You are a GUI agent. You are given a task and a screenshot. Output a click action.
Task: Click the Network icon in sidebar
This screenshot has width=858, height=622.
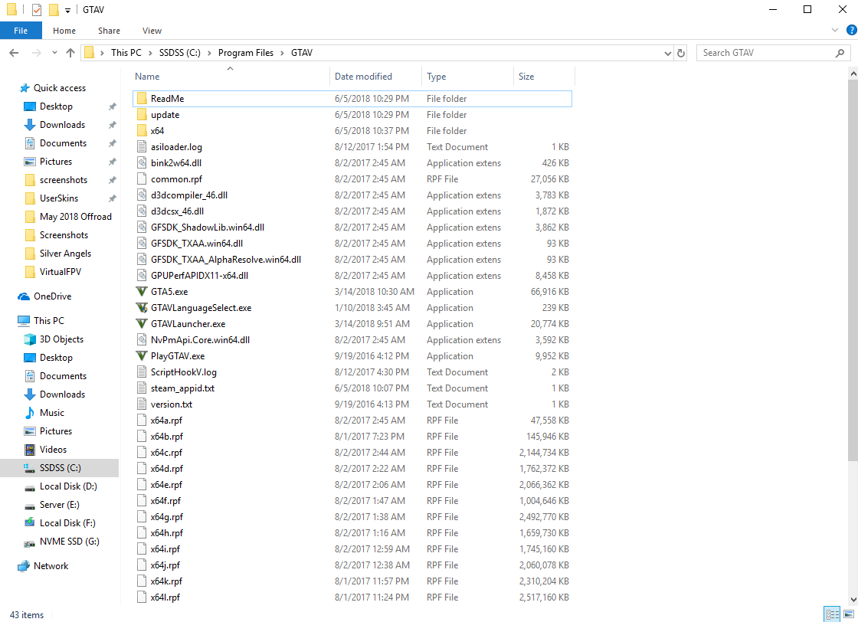pos(24,566)
